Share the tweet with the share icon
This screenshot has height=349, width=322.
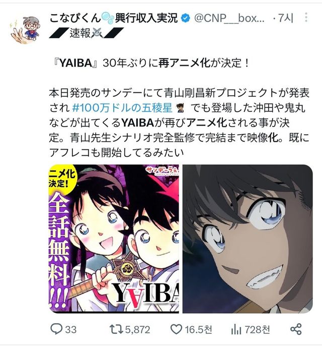296,329
